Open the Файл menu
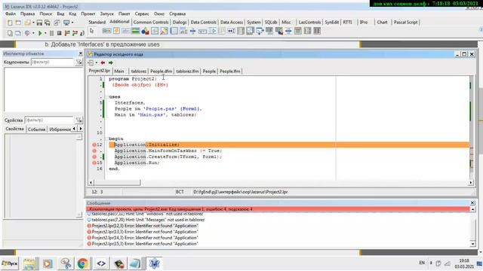 click(x=11, y=14)
